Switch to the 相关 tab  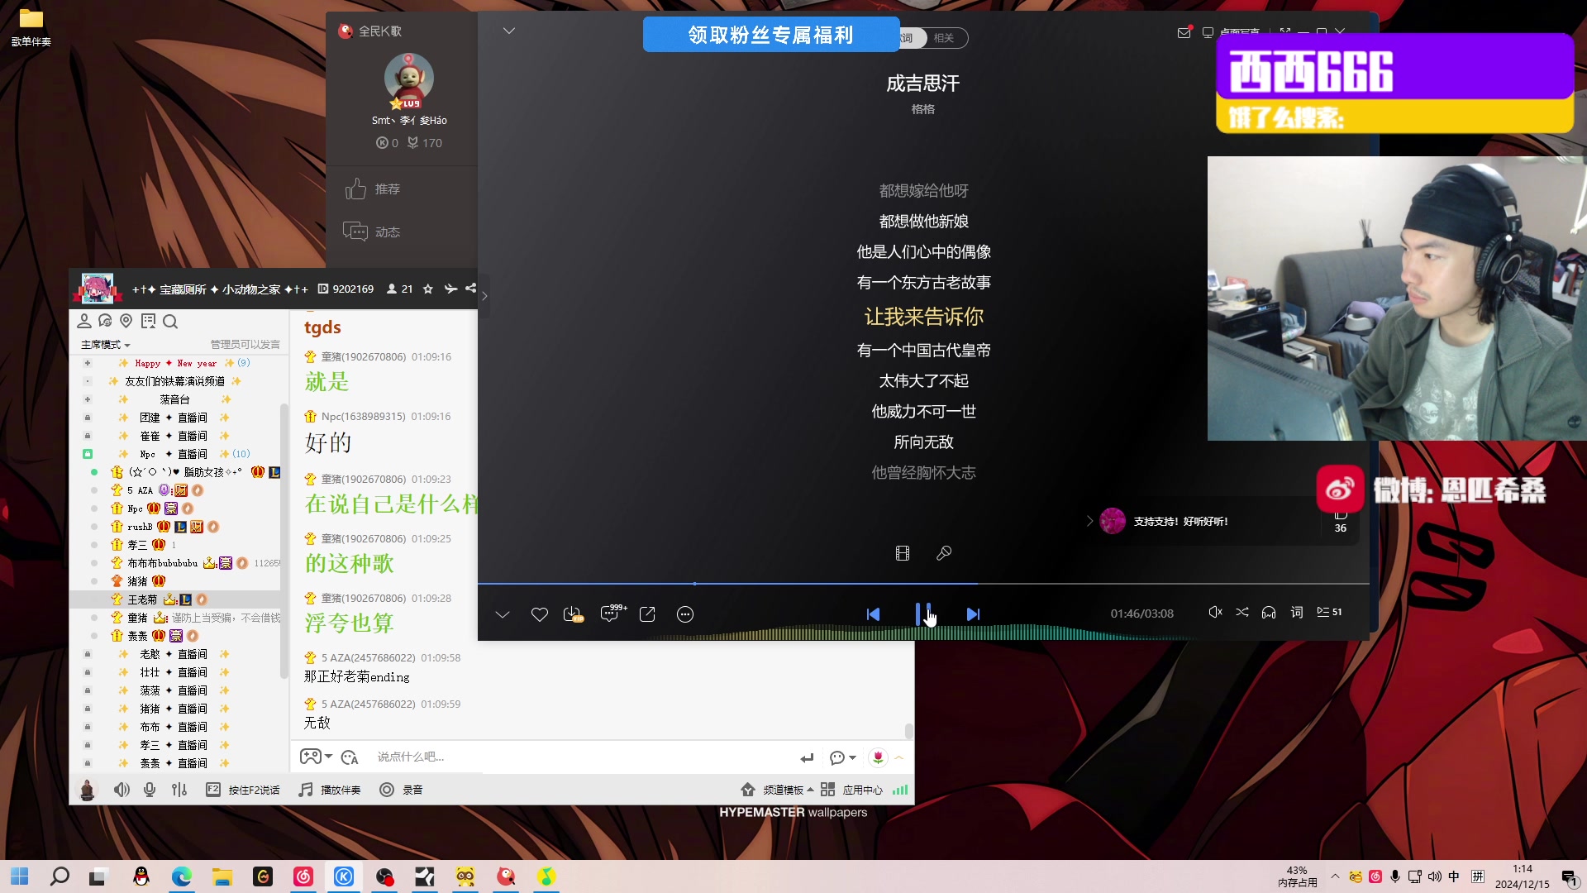(944, 38)
